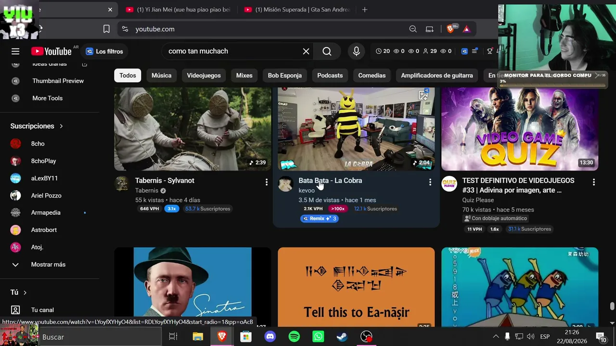
Task: Open Brave Rewards triangle icon
Action: 466,29
